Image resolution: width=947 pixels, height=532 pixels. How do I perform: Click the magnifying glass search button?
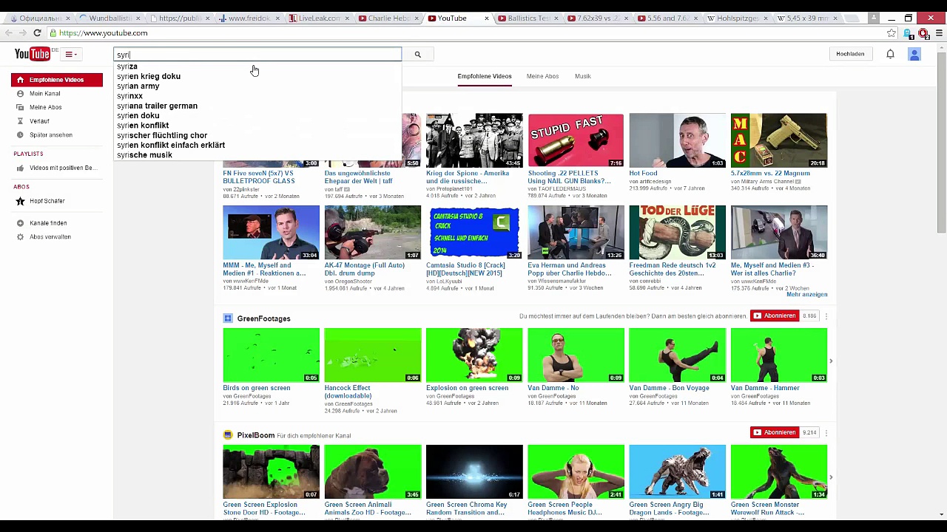pyautogui.click(x=417, y=54)
